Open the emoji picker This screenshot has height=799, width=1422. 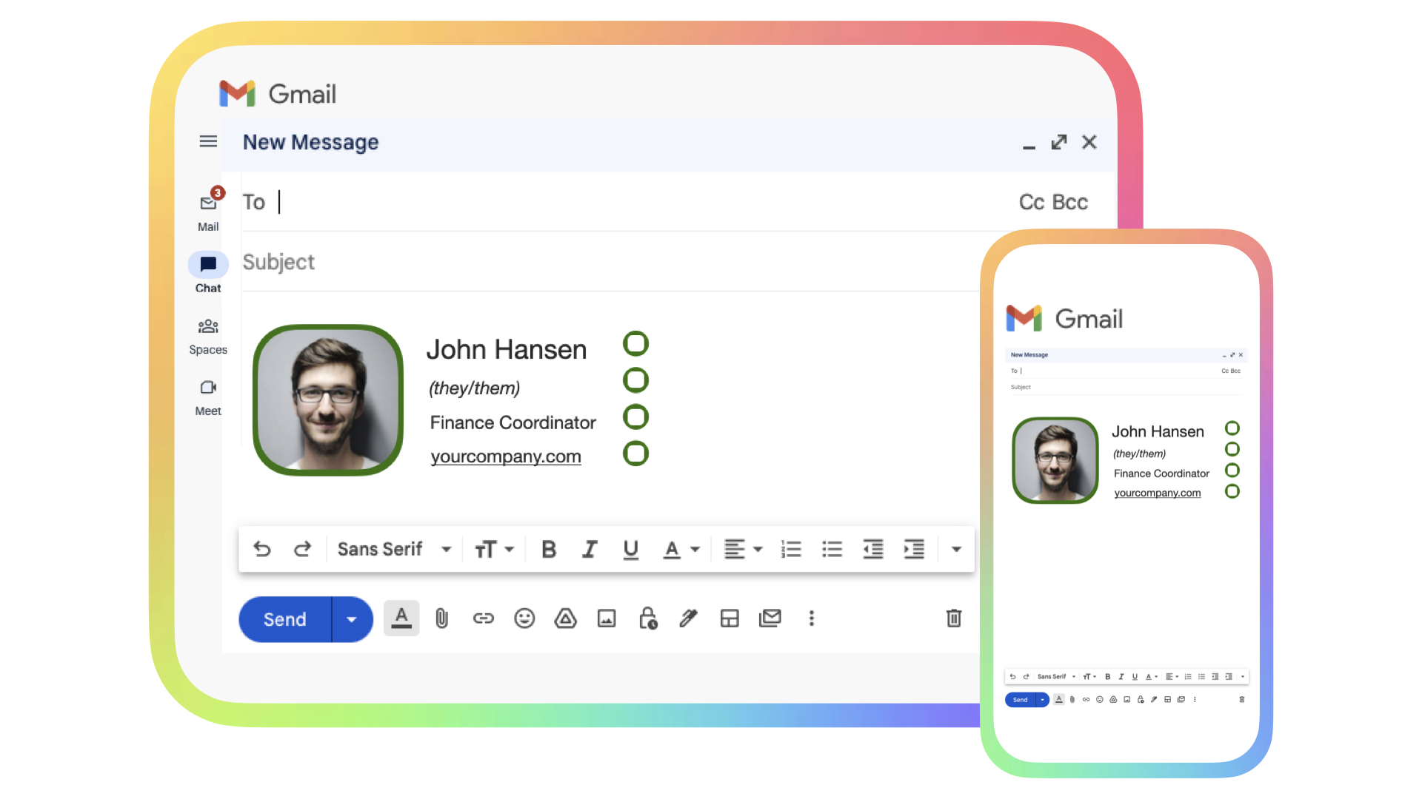524,618
